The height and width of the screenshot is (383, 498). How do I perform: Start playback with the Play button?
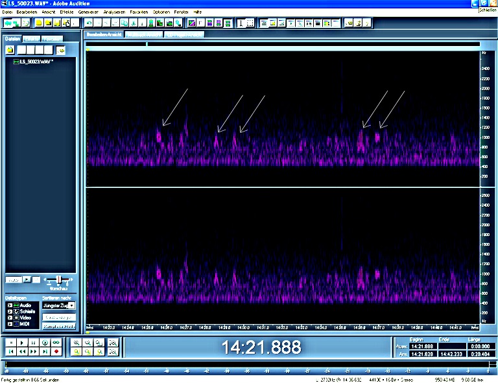[22, 343]
